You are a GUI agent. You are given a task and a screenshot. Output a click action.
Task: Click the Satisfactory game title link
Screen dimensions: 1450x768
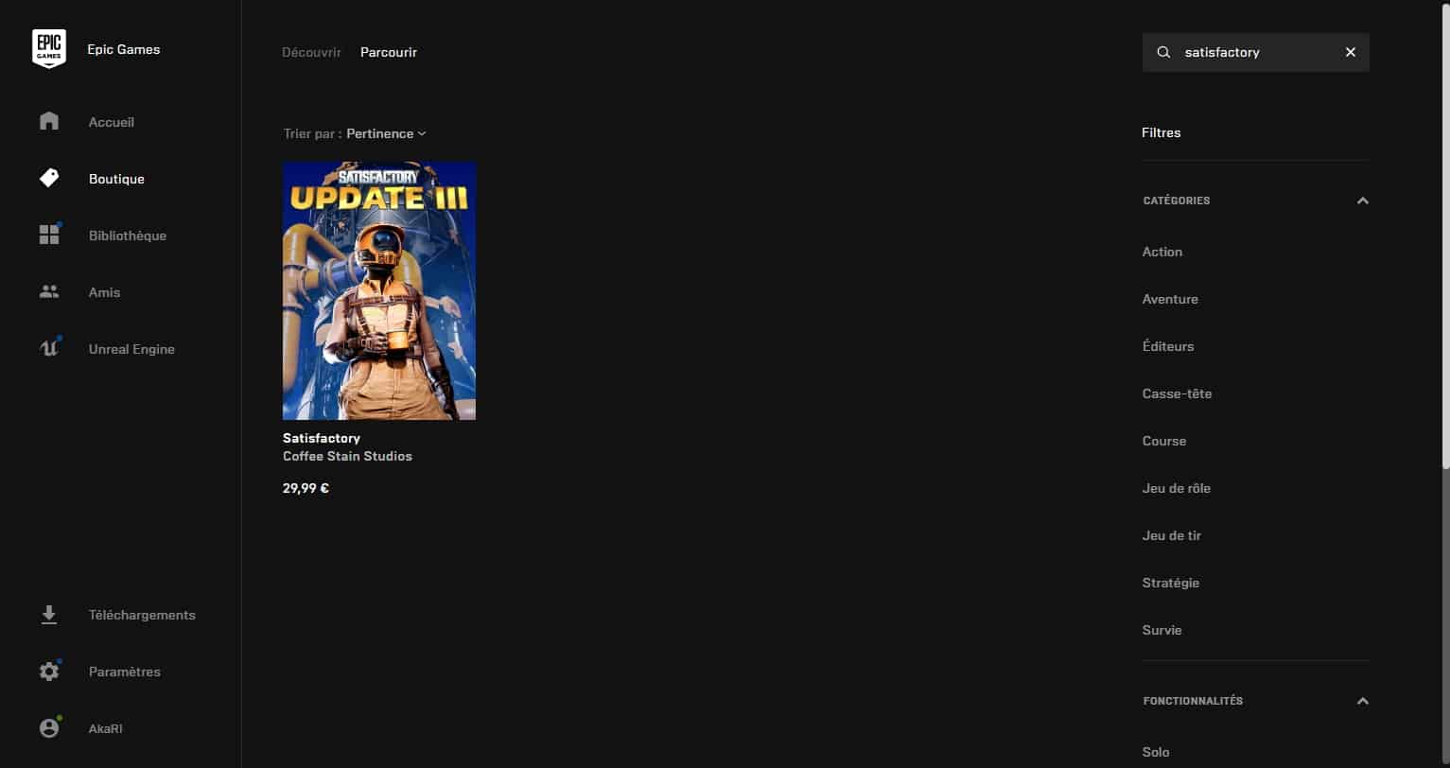tap(322, 438)
